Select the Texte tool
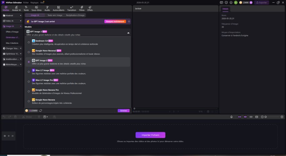 [26, 8]
